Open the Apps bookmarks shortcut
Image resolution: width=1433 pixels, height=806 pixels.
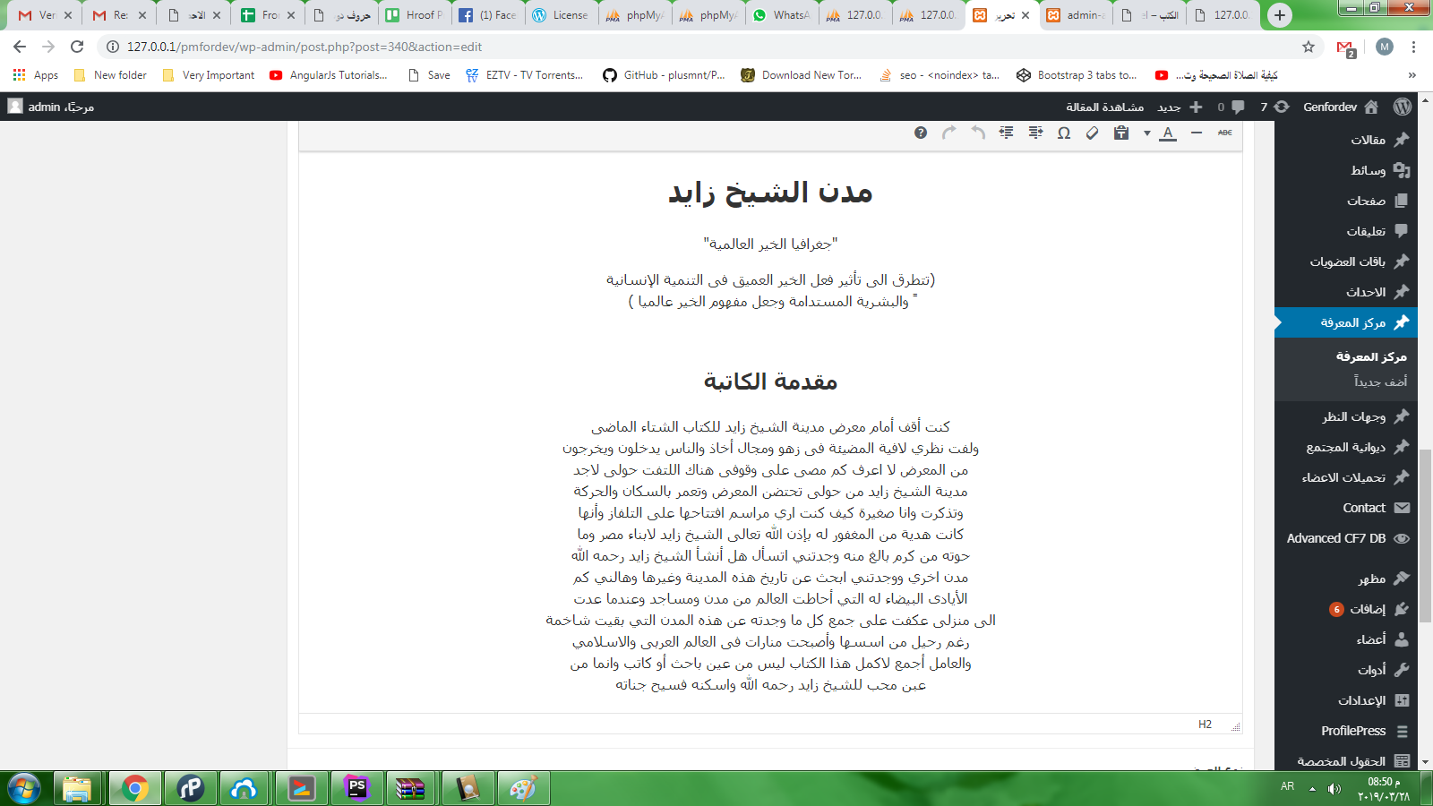tap(36, 75)
